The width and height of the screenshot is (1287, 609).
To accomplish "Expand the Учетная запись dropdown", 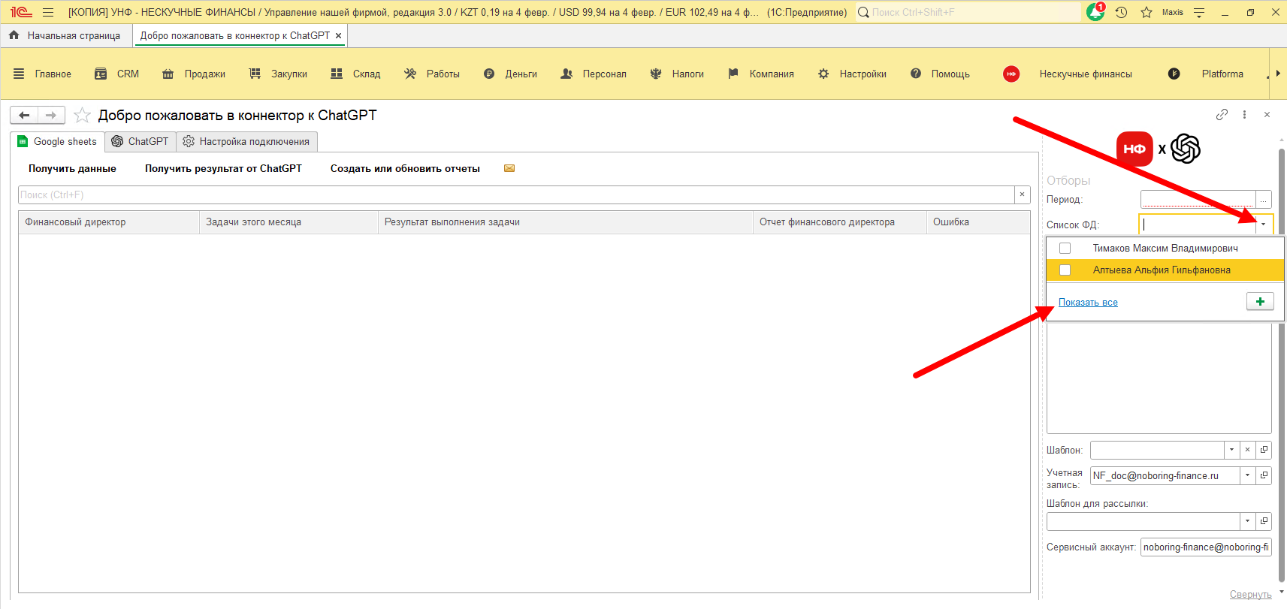I will pos(1247,475).
